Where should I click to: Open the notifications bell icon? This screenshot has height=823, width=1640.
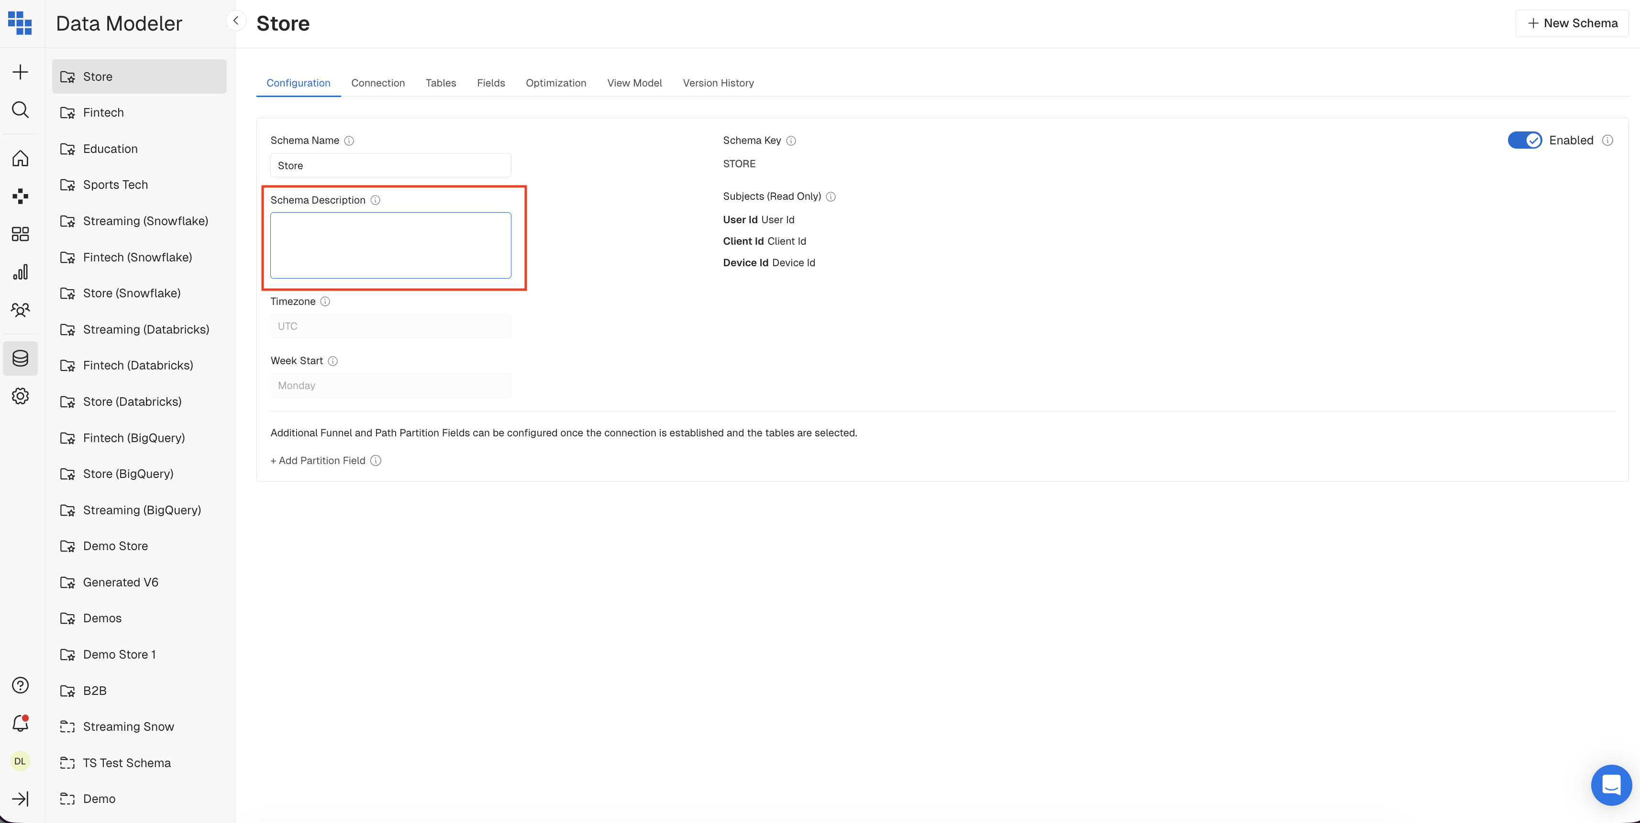[x=21, y=723]
